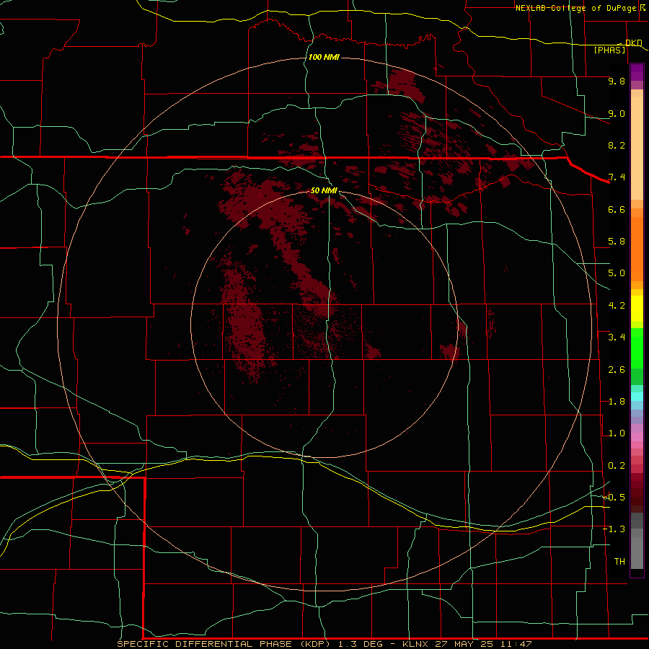Click the 9.8 legend value

(x=617, y=81)
